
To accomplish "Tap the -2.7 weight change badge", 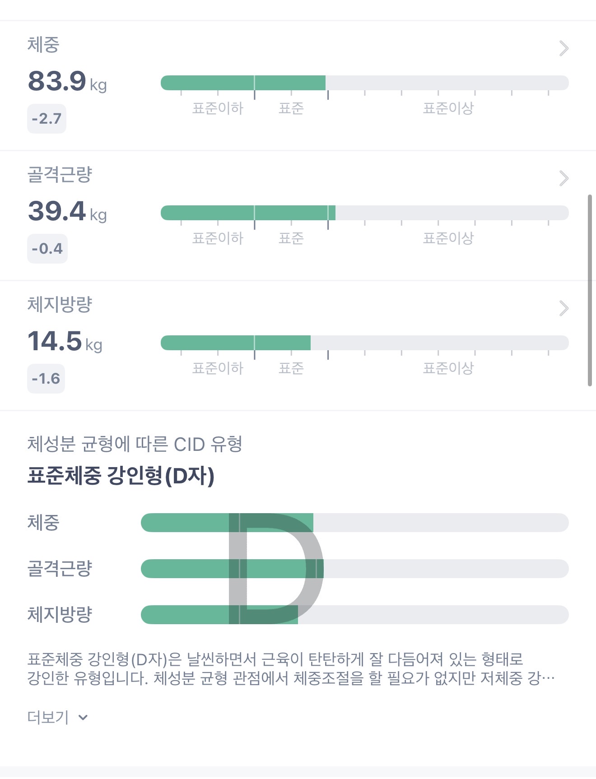I will click(x=47, y=119).
